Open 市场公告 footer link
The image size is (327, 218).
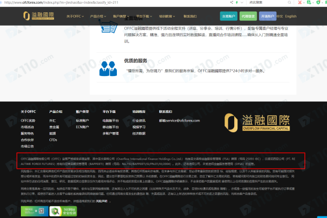coord(27,146)
